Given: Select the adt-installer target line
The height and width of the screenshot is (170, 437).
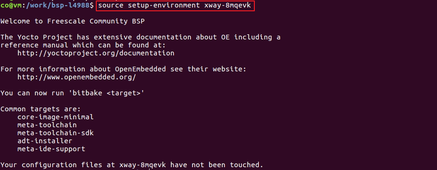Looking at the screenshot, I should pyautogui.click(x=44, y=141).
